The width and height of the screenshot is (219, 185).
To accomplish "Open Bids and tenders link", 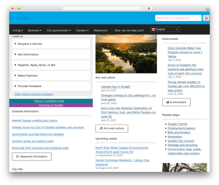I will (179, 133).
